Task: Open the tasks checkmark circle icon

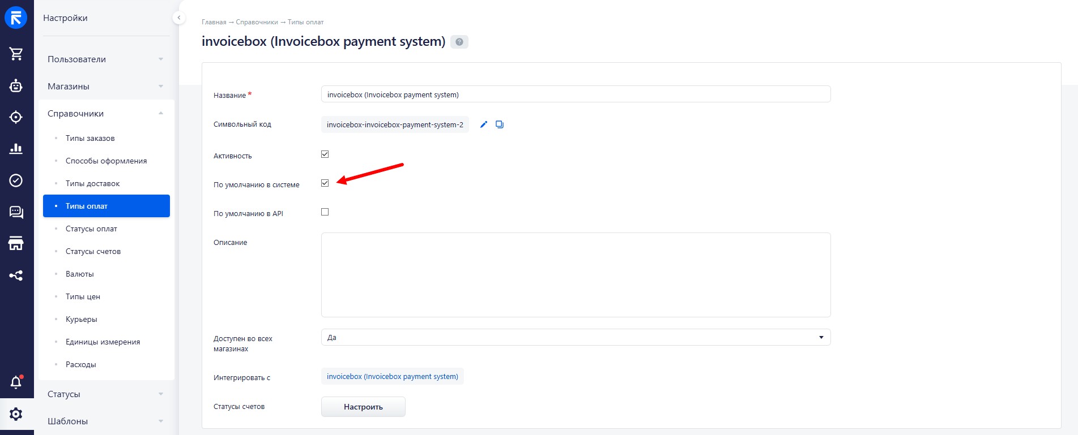Action: click(16, 180)
